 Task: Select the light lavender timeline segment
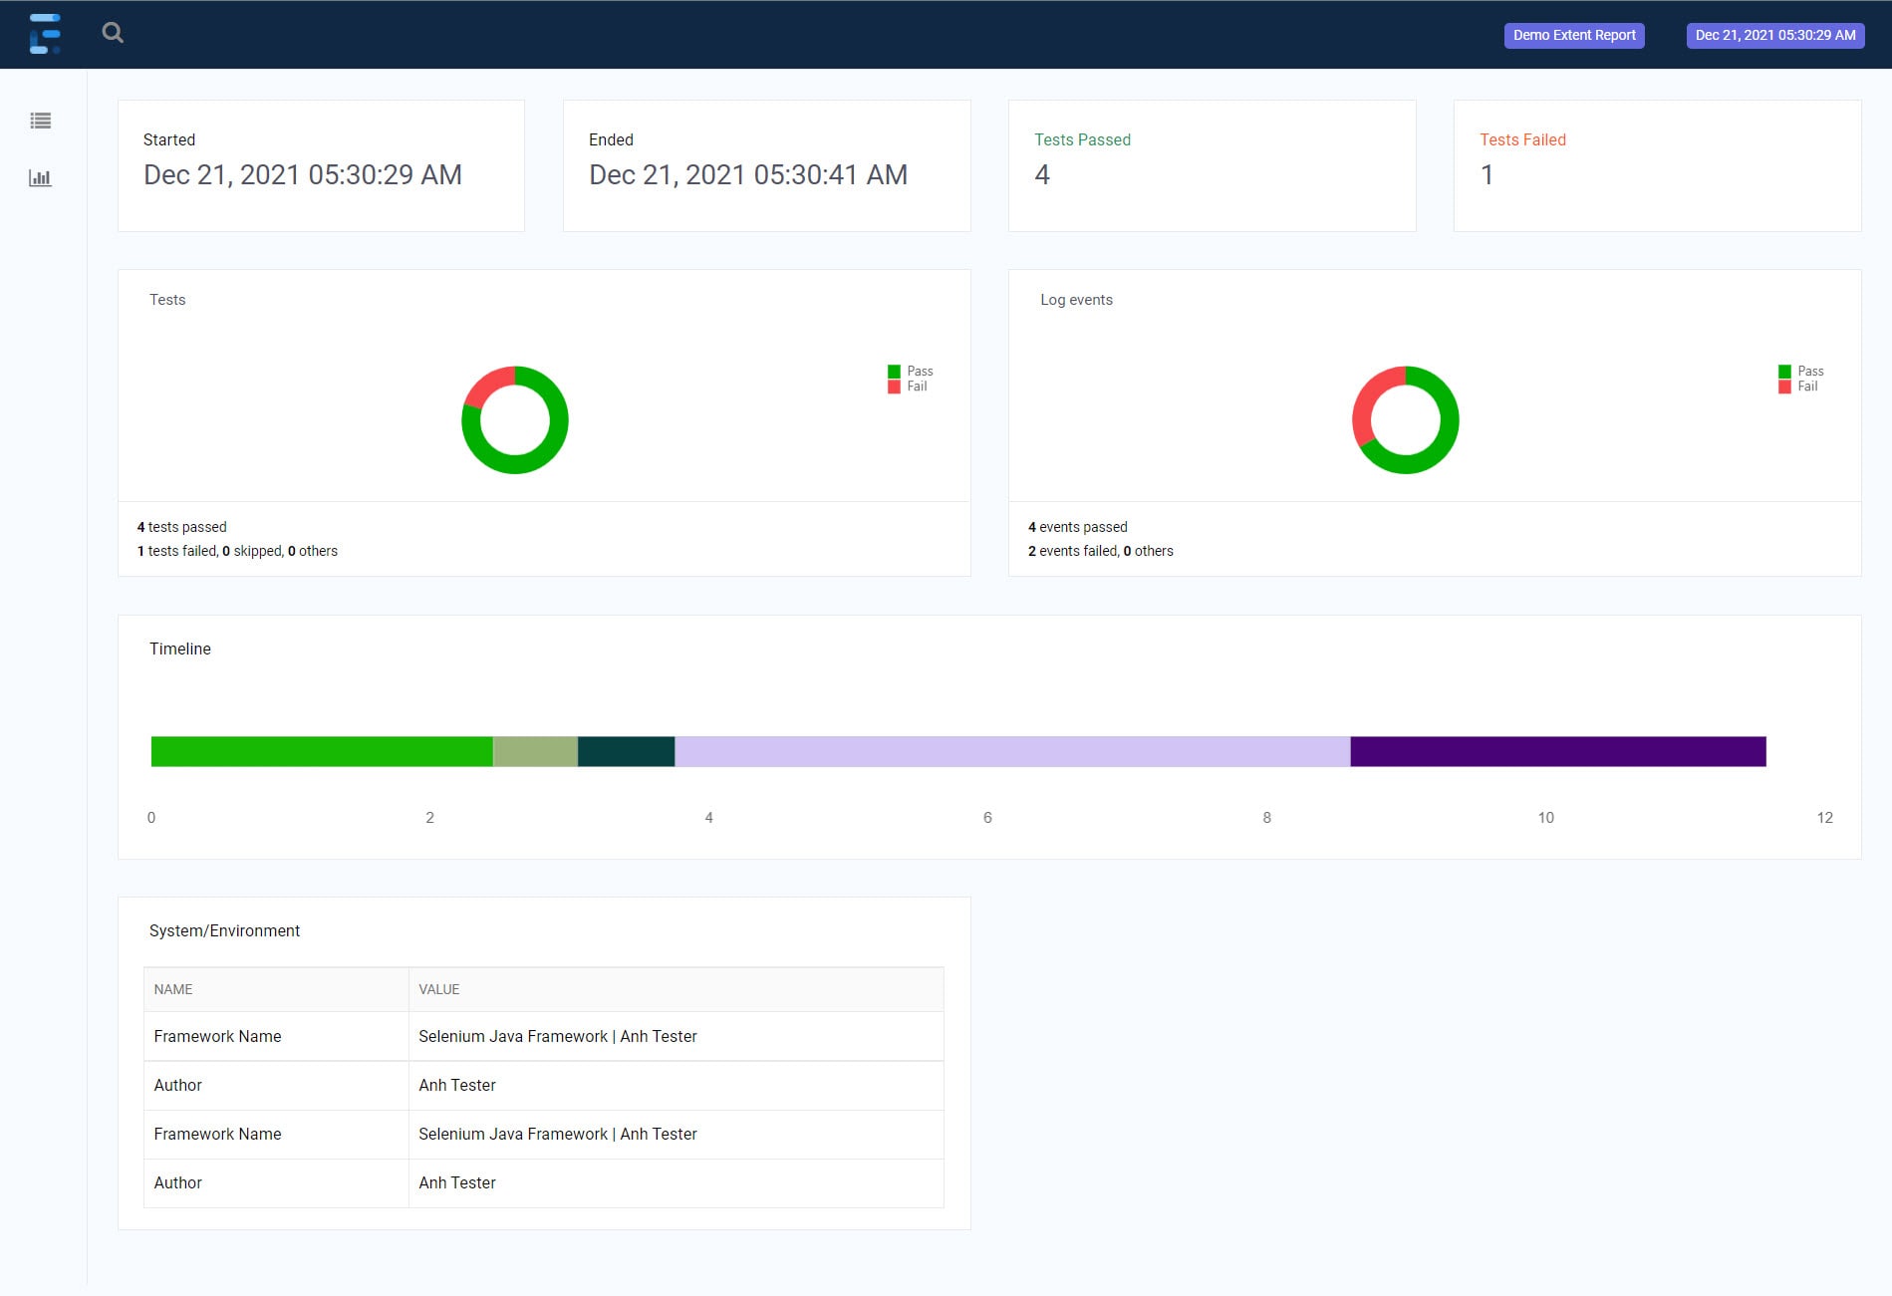pyautogui.click(x=1012, y=752)
